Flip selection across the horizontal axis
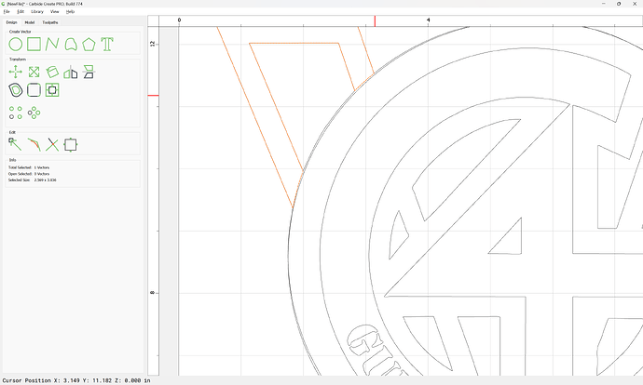The width and height of the screenshot is (643, 385). 89,72
